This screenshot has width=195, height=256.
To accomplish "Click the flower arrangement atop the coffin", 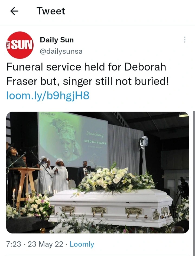I will pyautogui.click(x=114, y=179).
